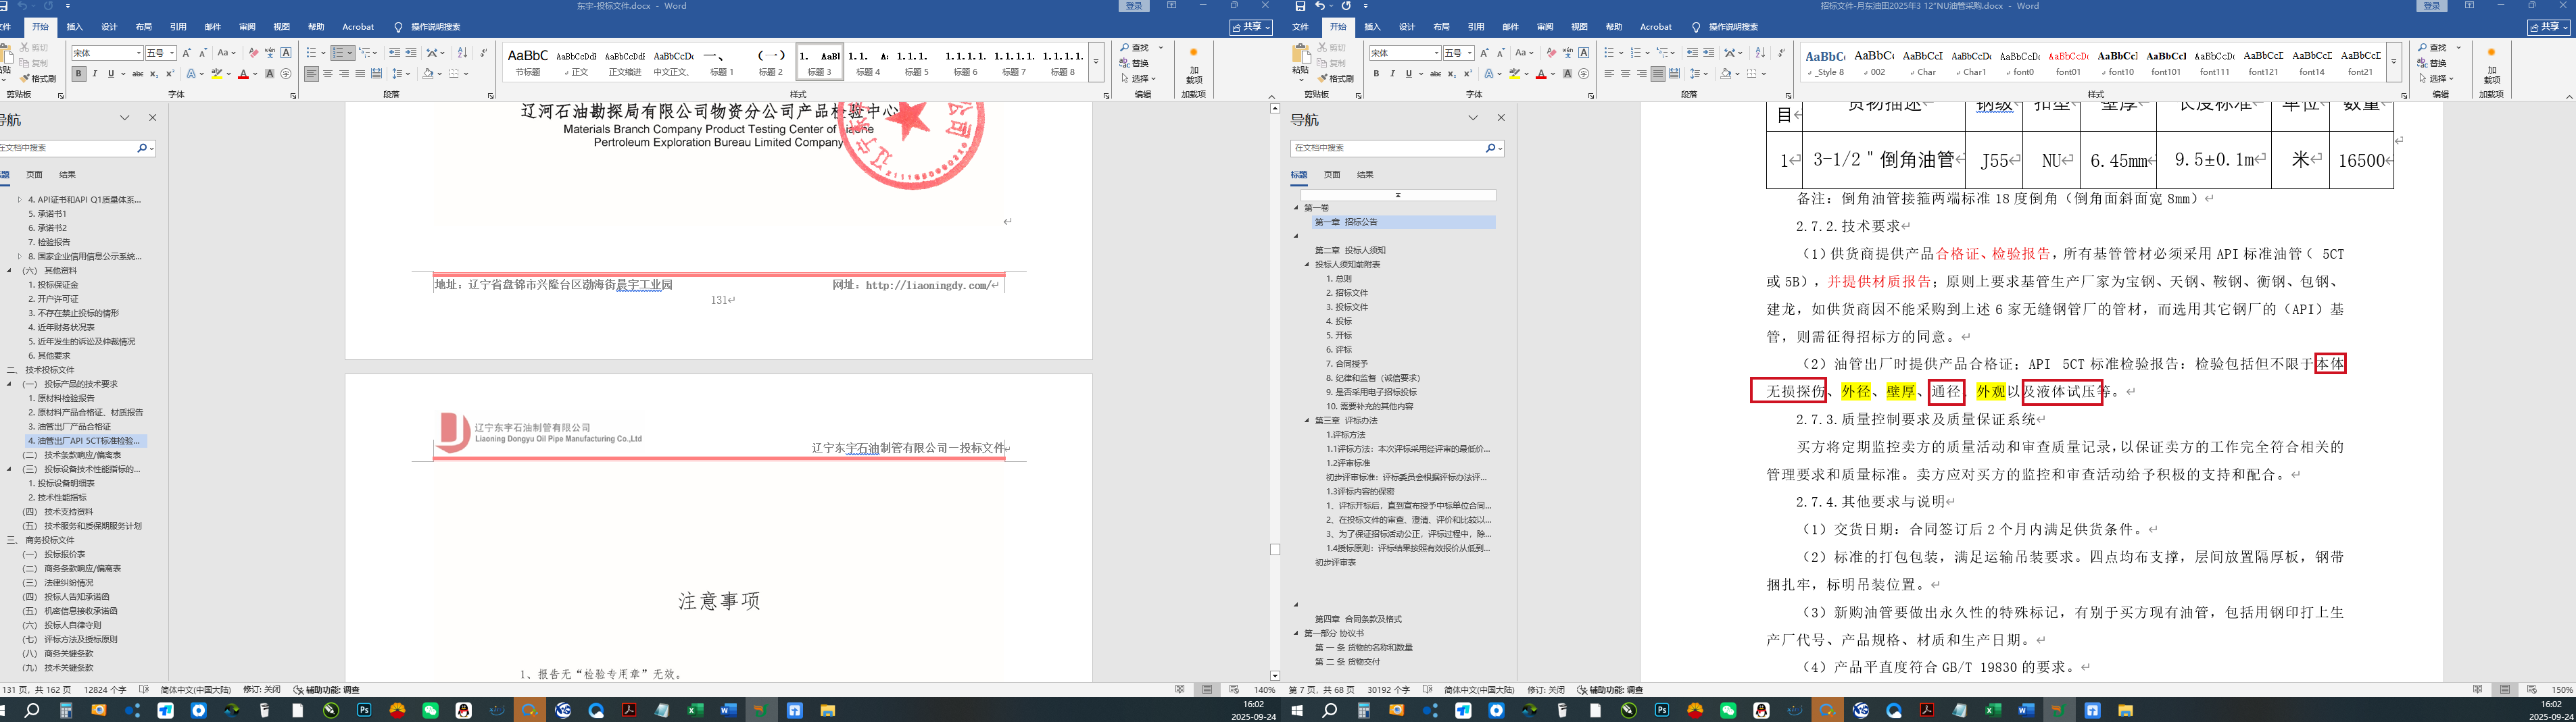The height and width of the screenshot is (722, 2576).
Task: Open Find dropdown arrow in left Word window
Action: [1161, 48]
